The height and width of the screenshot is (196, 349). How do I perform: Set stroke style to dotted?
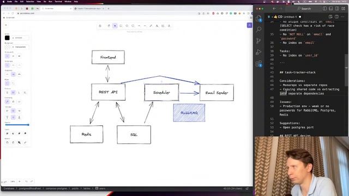[19, 65]
